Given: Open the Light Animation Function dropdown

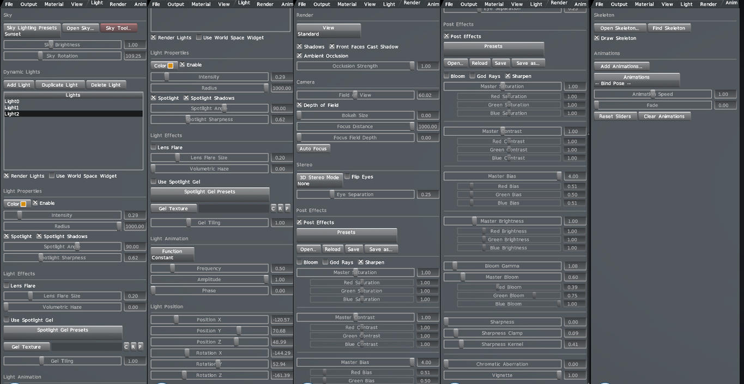Looking at the screenshot, I should click(172, 253).
